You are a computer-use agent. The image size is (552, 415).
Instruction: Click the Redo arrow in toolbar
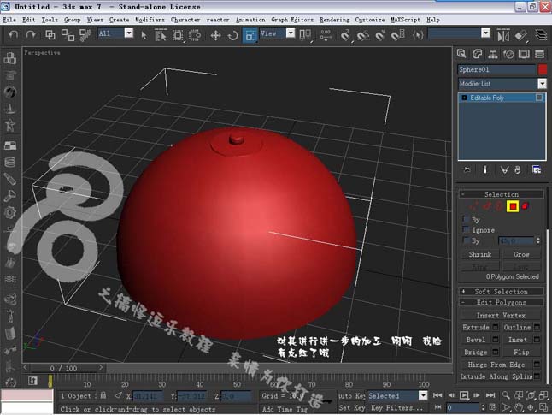click(x=31, y=34)
